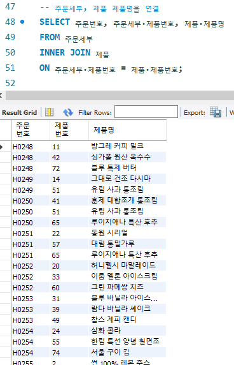Select the cell '허니헬시 마말레이드'
The width and height of the screenshot is (234, 365).
tap(127, 265)
